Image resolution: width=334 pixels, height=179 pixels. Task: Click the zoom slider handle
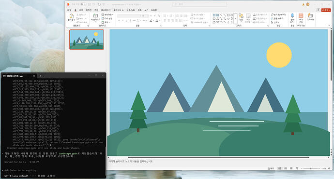tap(311, 168)
